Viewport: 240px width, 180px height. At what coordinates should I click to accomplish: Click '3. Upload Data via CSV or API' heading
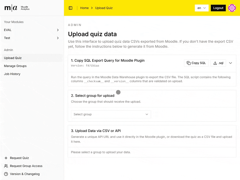[x=96, y=131]
